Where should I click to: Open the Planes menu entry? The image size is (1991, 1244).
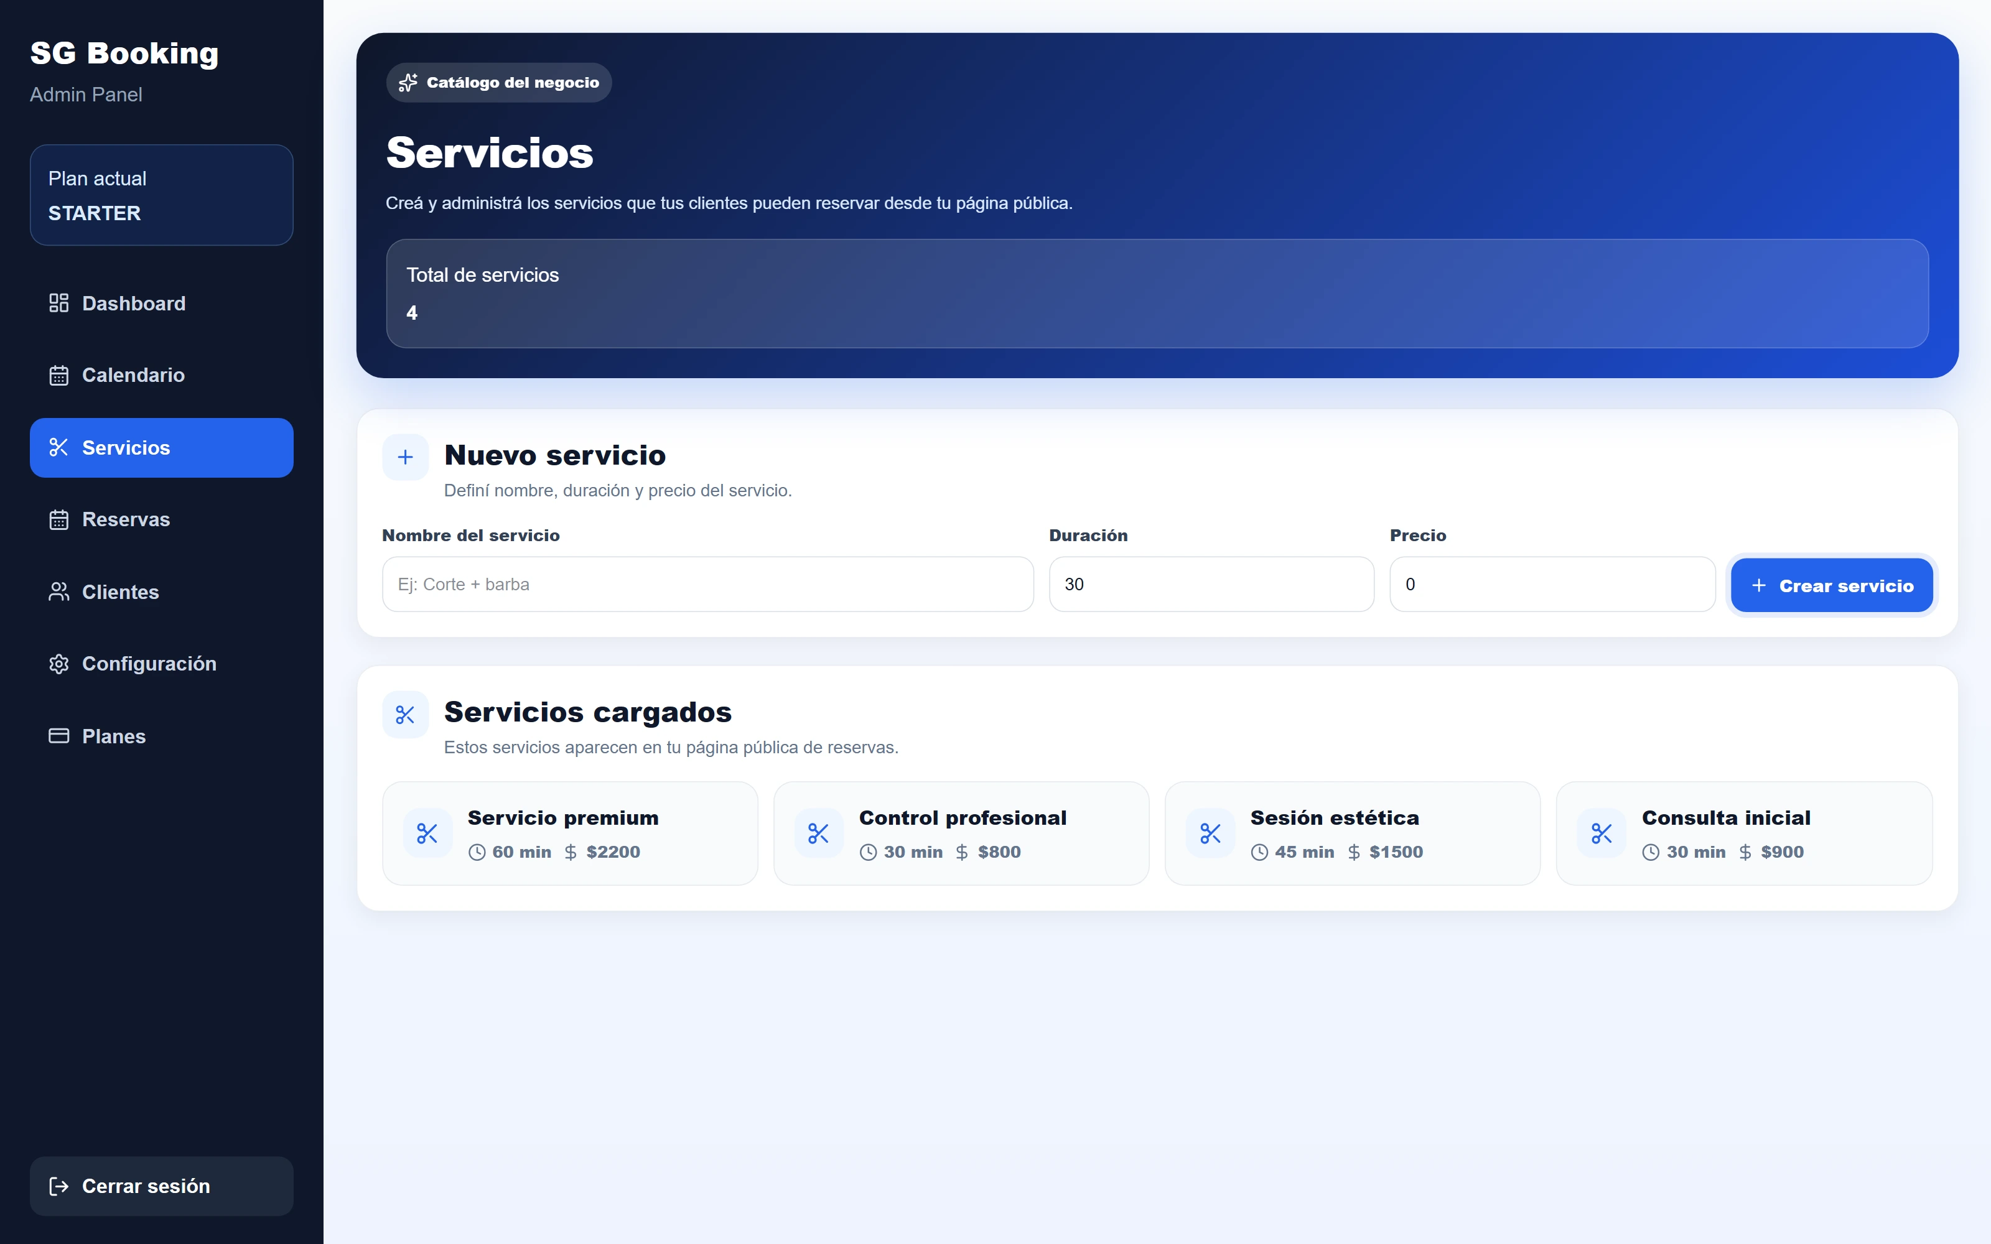tap(161, 736)
